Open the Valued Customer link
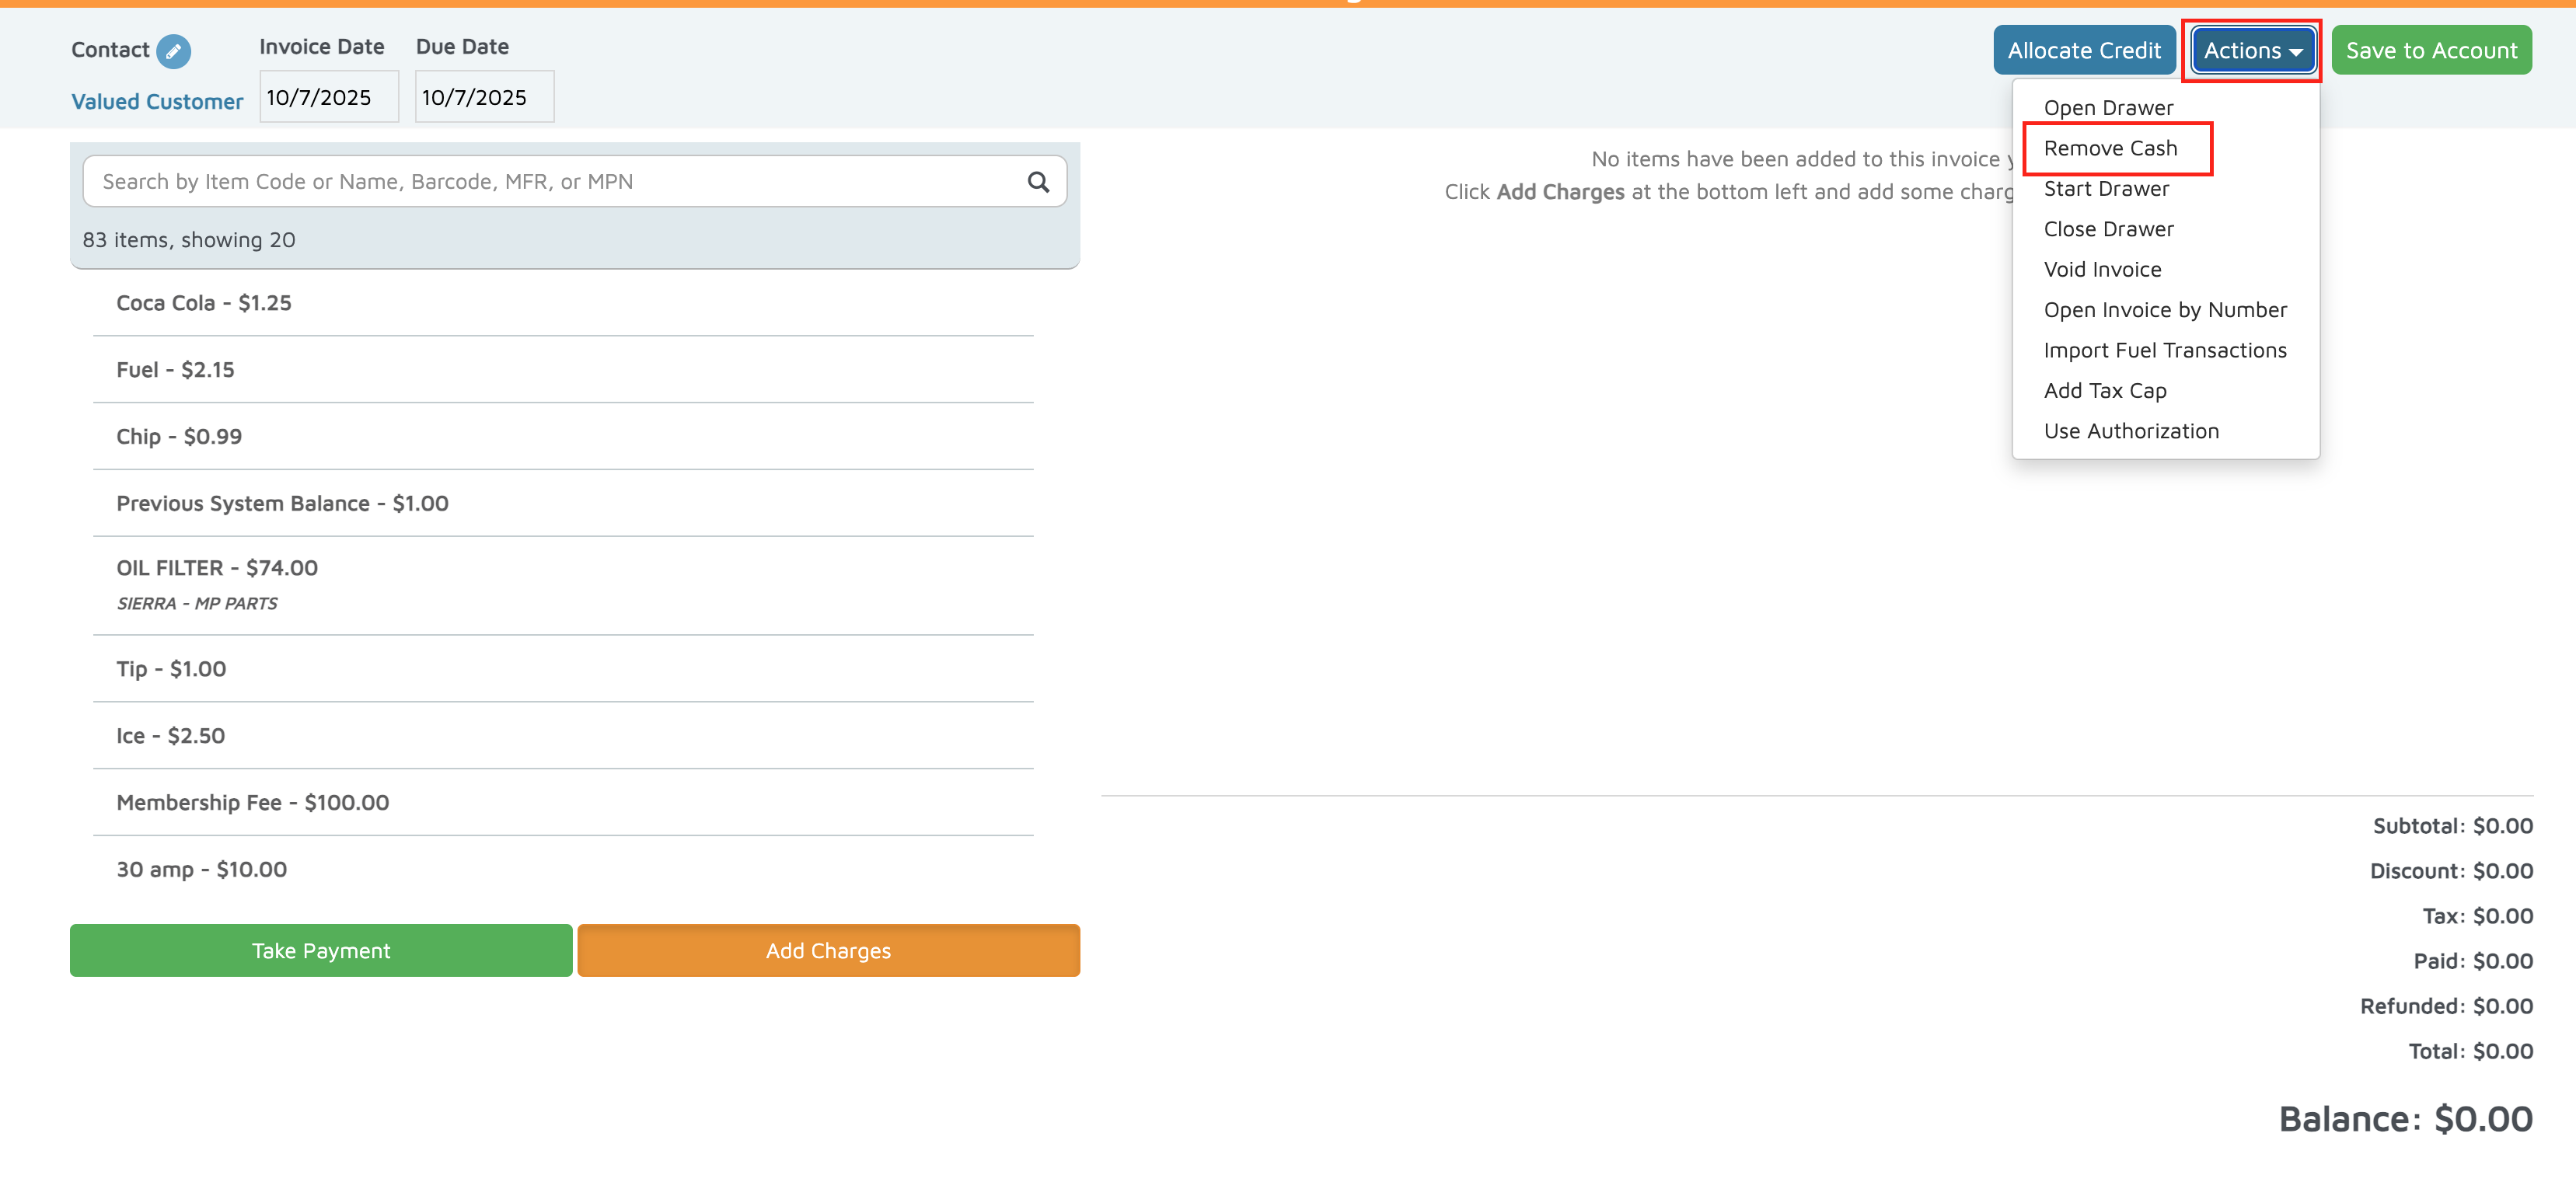The width and height of the screenshot is (2576, 1189). point(157,101)
